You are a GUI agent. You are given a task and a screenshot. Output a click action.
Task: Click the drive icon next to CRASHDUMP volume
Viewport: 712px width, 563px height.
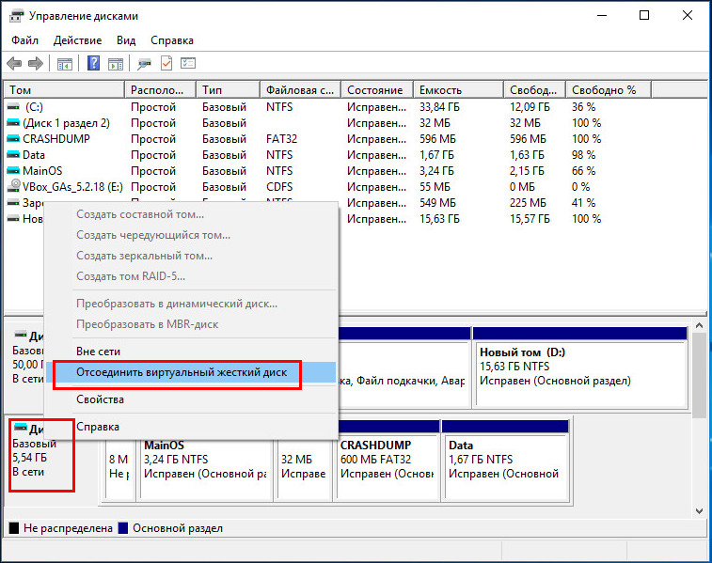(13, 139)
